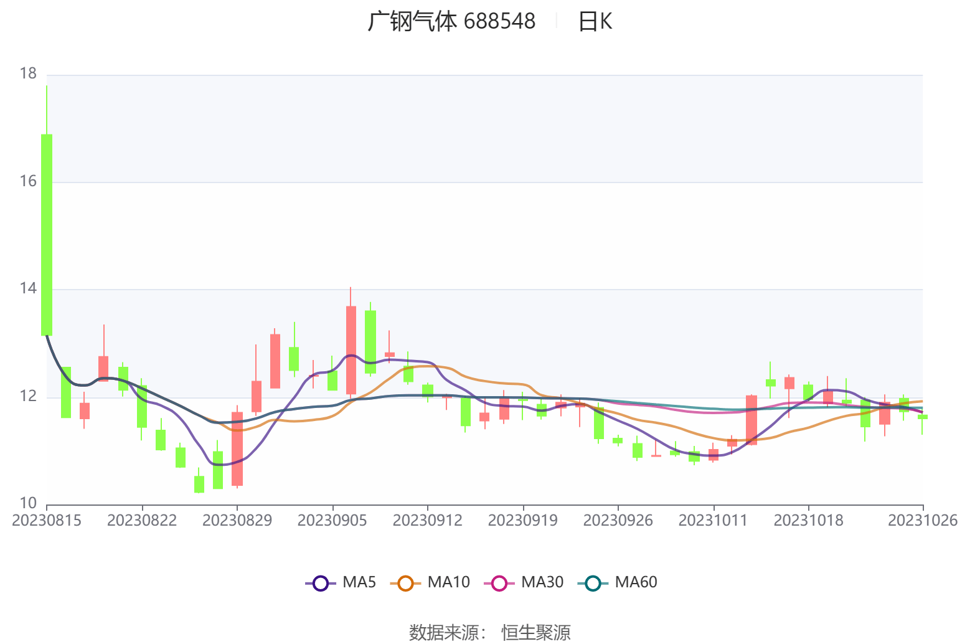Screen dimensions: 980x644
Task: Click the data source text 数据来源：恒生聚源
Action: click(x=490, y=633)
